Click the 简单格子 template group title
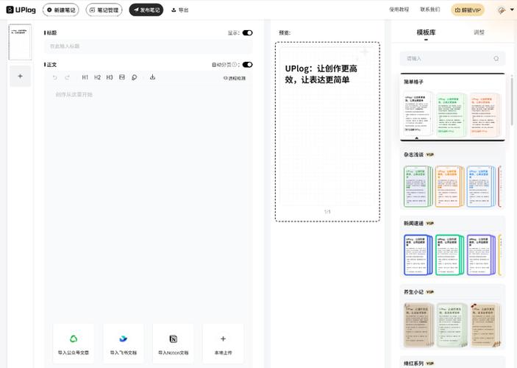Screen dimensions: 517x368 [x=413, y=82]
